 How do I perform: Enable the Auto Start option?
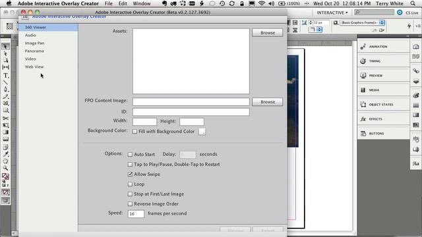131,155
